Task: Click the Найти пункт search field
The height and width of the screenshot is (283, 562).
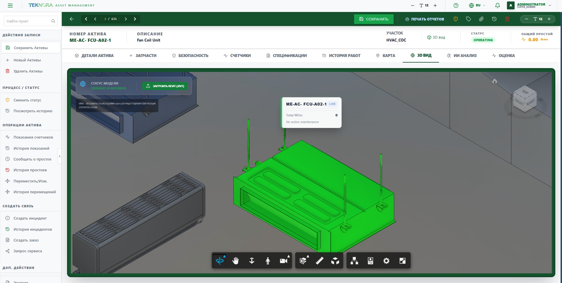Action: [30, 21]
